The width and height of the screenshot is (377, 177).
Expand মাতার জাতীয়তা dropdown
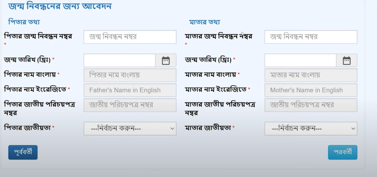click(x=311, y=128)
